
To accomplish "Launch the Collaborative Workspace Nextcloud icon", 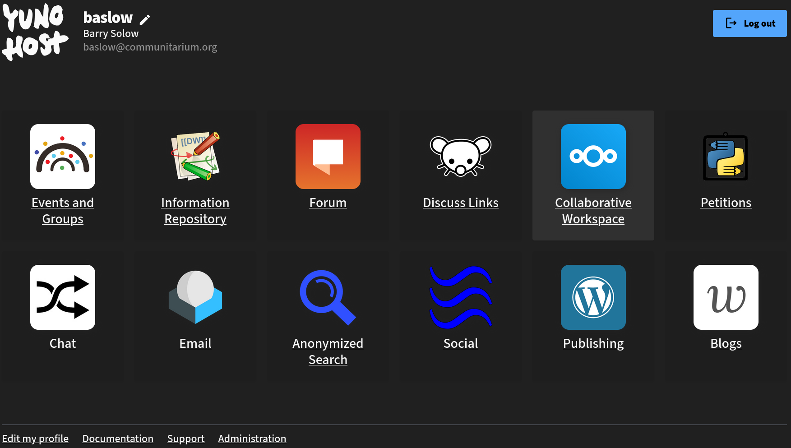I will point(593,157).
